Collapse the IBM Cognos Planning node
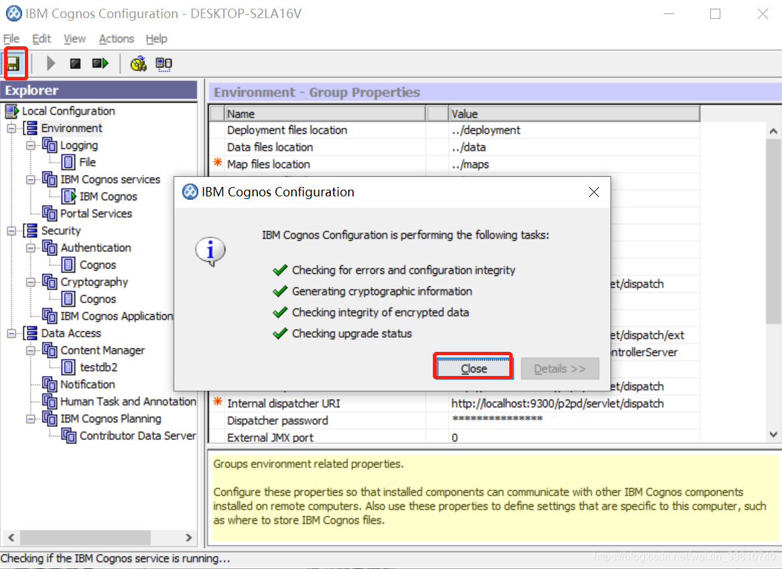The image size is (782, 569). click(x=31, y=419)
